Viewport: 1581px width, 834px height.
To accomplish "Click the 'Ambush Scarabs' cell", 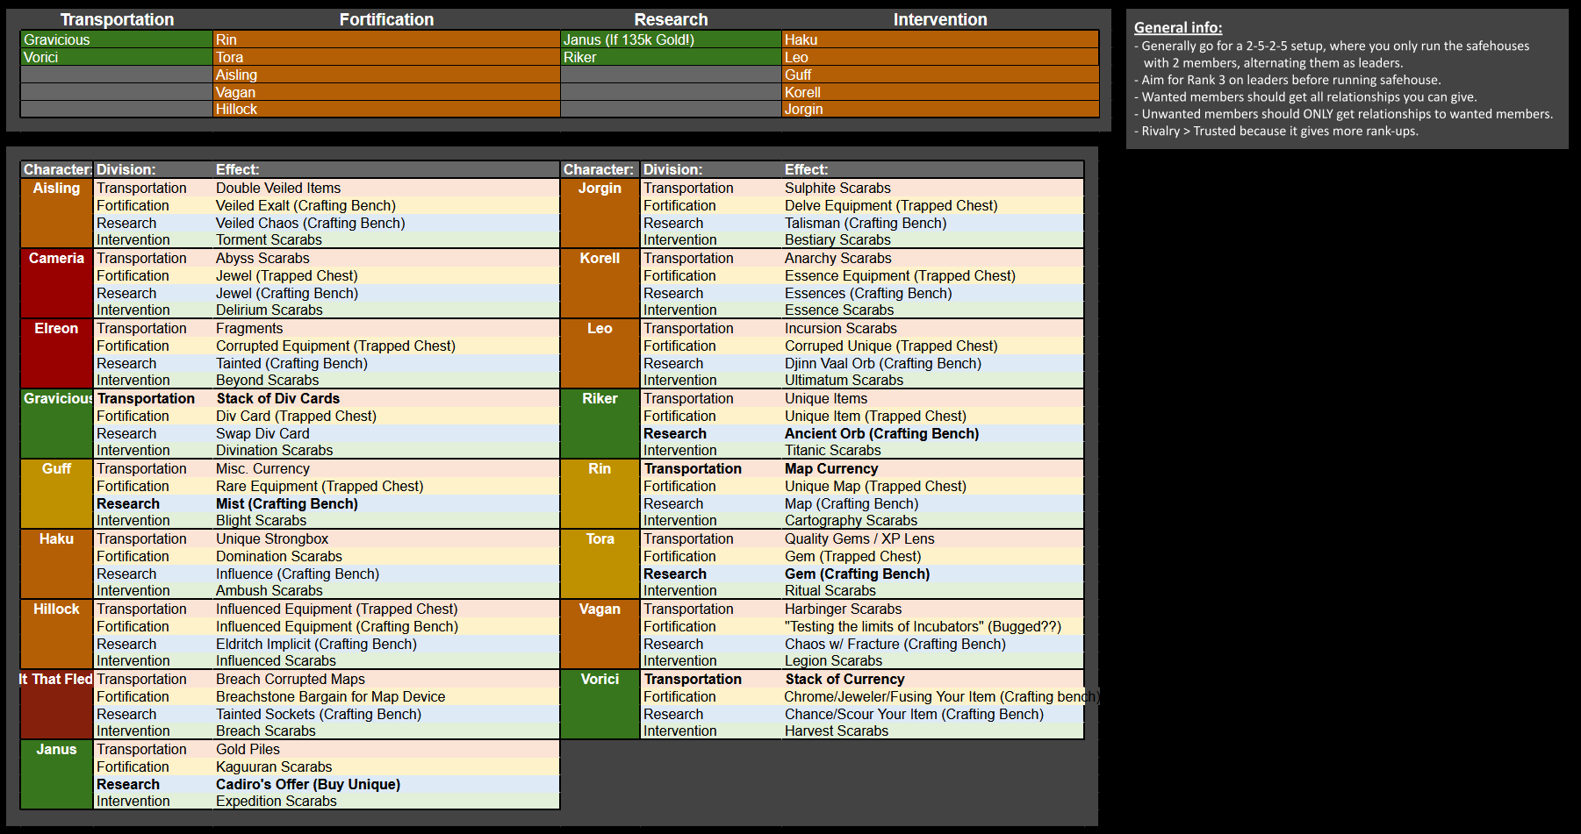I will pyautogui.click(x=386, y=590).
